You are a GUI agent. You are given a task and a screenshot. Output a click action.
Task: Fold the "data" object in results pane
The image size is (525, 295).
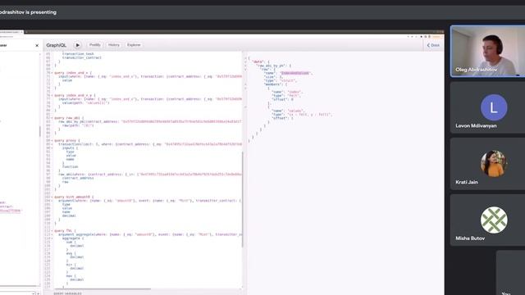point(245,62)
